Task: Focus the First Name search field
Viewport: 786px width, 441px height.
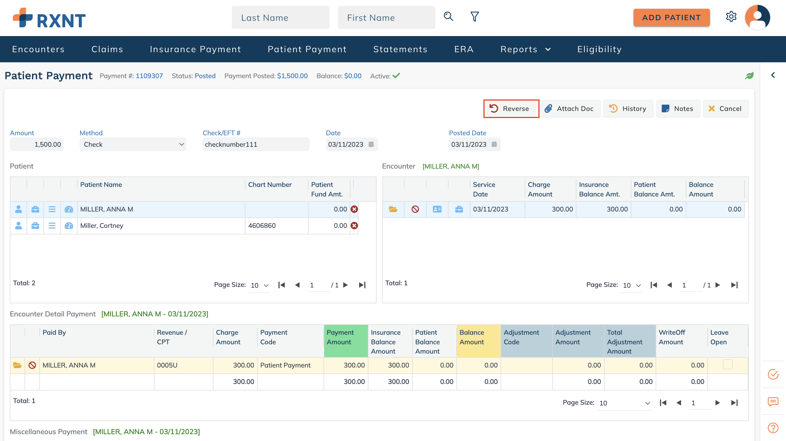Action: click(x=386, y=17)
